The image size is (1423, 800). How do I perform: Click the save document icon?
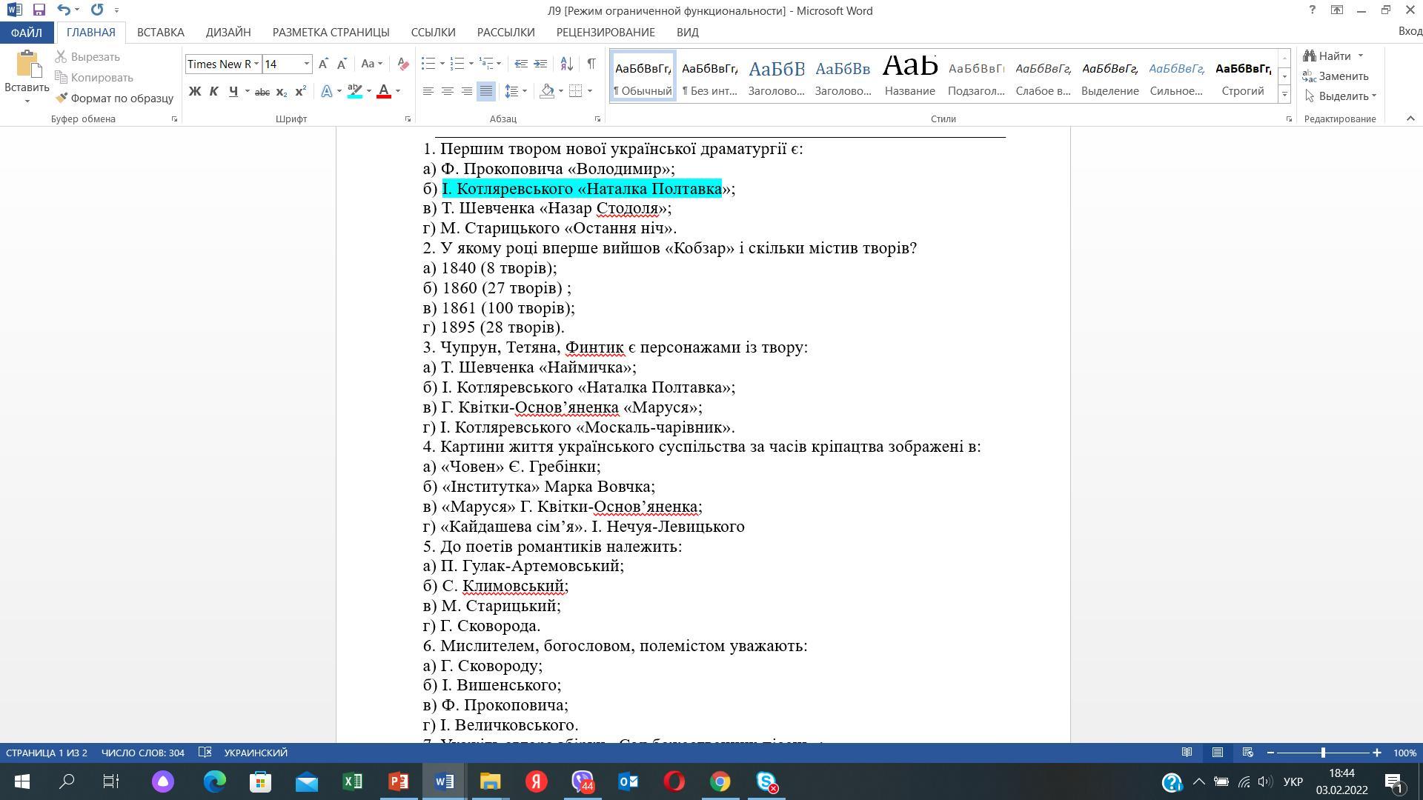tap(39, 10)
